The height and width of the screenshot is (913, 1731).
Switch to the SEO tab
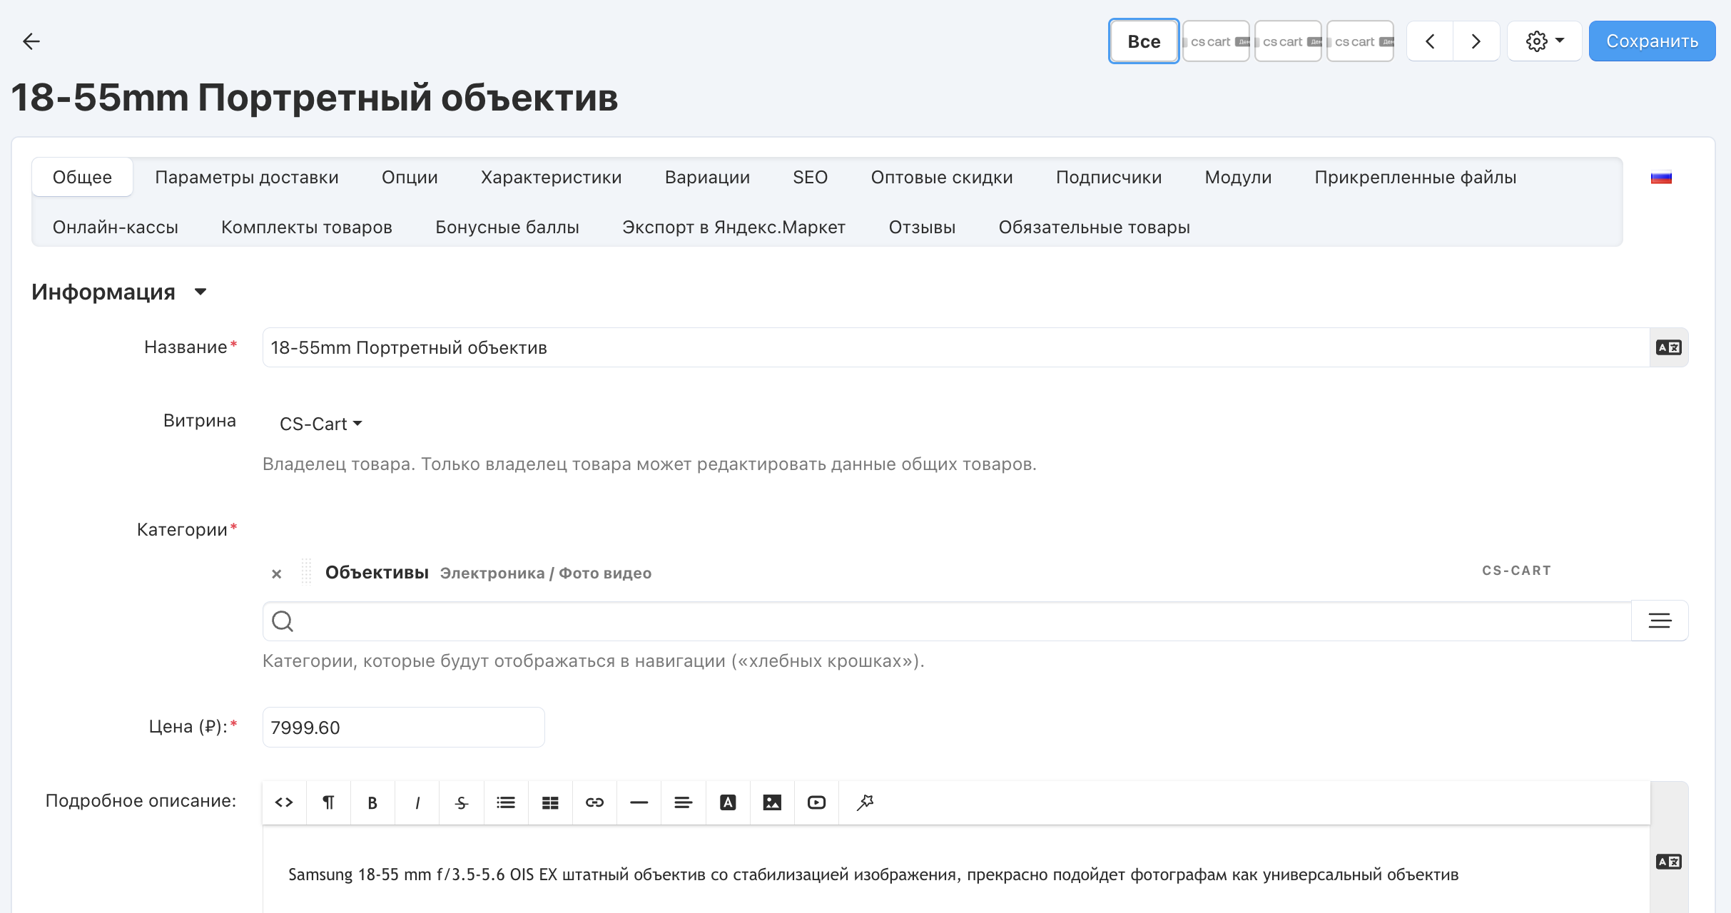pyautogui.click(x=810, y=178)
